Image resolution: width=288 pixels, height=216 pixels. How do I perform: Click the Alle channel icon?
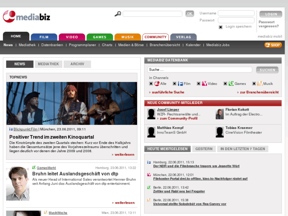coord(157,84)
